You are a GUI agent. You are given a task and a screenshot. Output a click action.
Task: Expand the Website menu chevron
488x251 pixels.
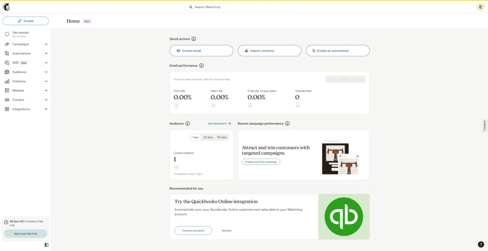[x=46, y=91]
